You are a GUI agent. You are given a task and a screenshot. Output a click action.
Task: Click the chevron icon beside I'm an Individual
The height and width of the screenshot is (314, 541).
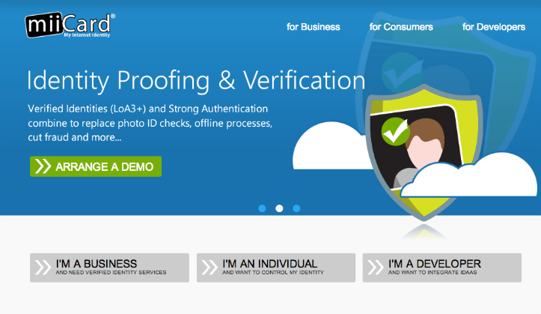(x=209, y=268)
